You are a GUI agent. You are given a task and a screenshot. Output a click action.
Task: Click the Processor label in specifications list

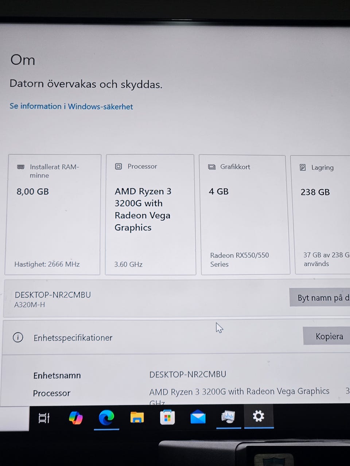(51, 393)
